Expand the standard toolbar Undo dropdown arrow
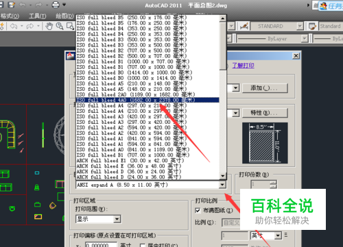Viewport: 343px width, 247px height. 22,26
